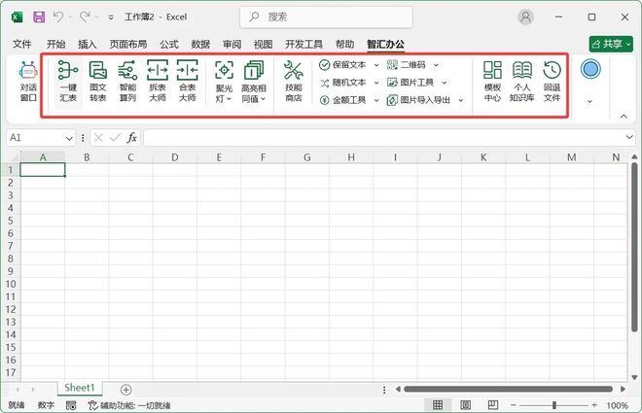Switch to the 插入 tab
The image size is (642, 413).
point(87,44)
